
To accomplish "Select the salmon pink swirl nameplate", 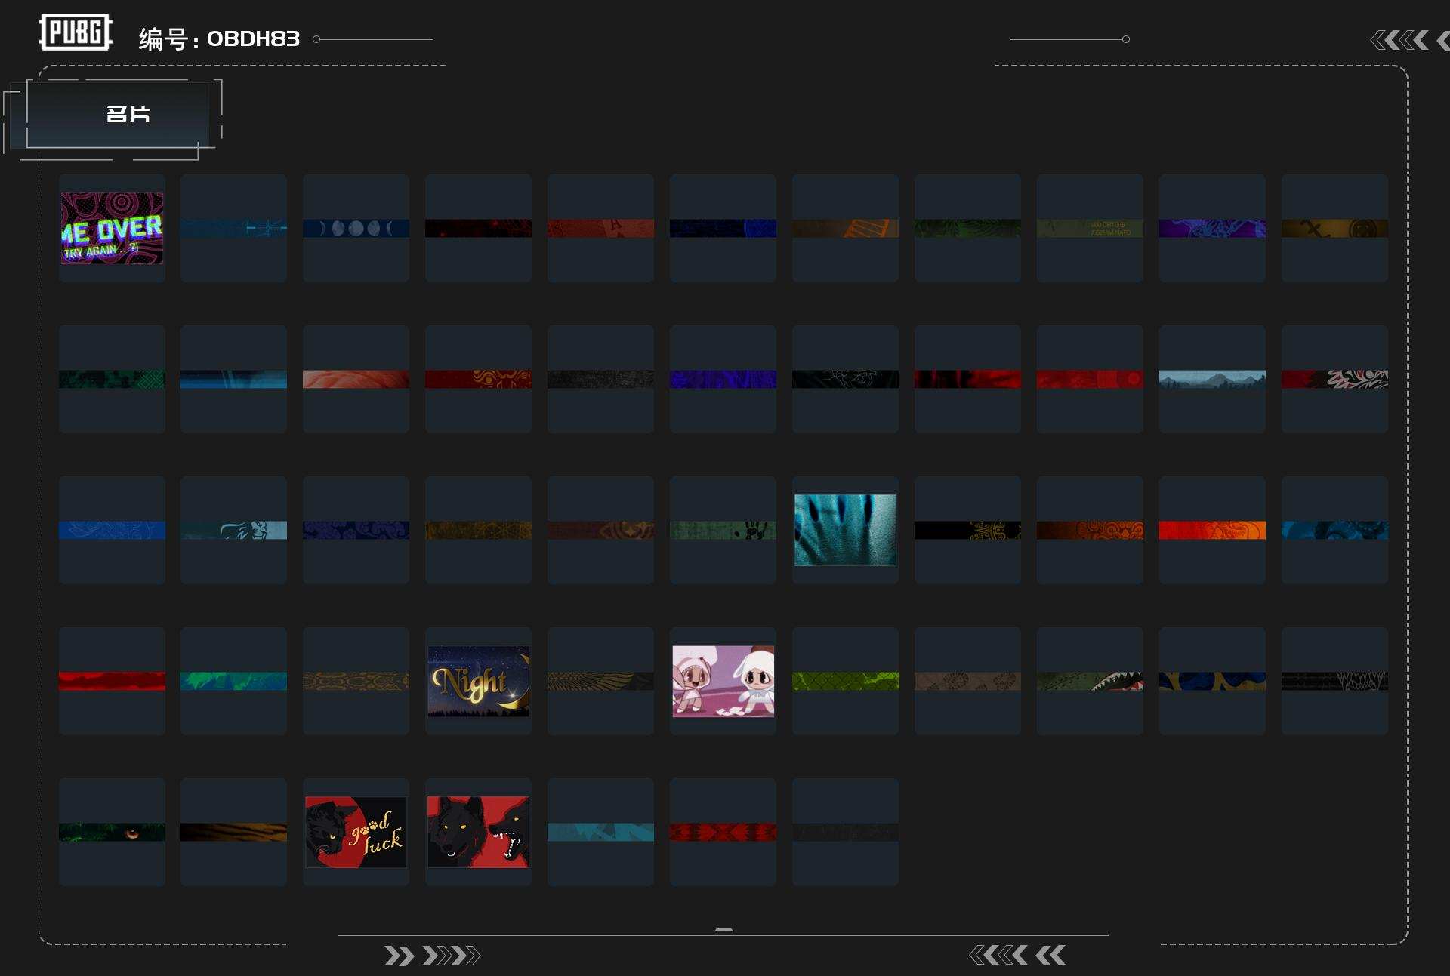I will [x=356, y=379].
